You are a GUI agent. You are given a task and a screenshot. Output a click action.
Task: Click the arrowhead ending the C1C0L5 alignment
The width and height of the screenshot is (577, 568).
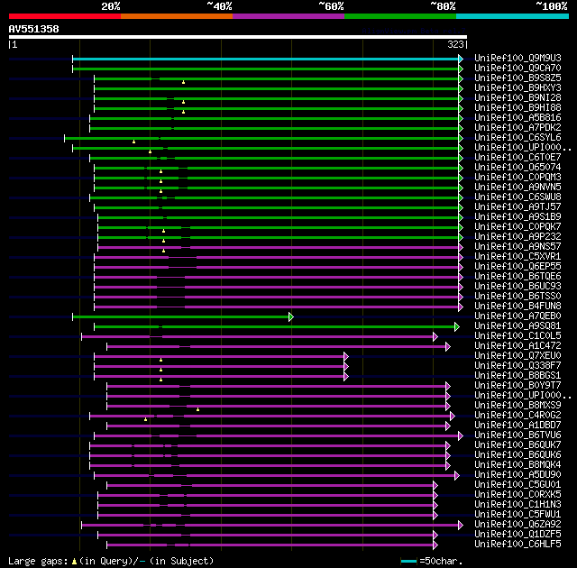click(x=435, y=336)
